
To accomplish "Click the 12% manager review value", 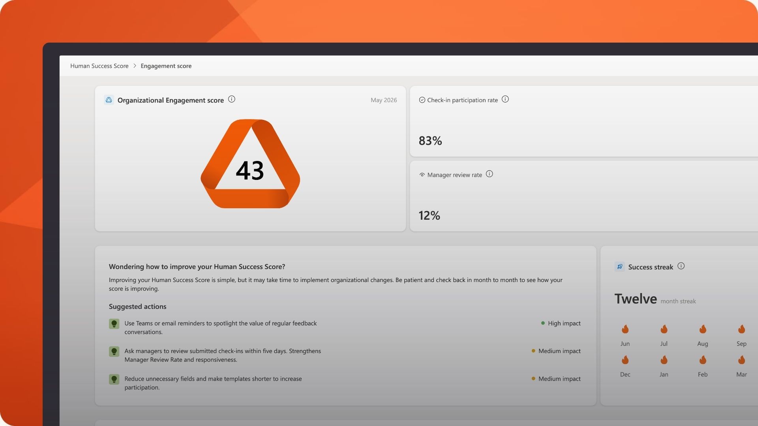I will (430, 215).
